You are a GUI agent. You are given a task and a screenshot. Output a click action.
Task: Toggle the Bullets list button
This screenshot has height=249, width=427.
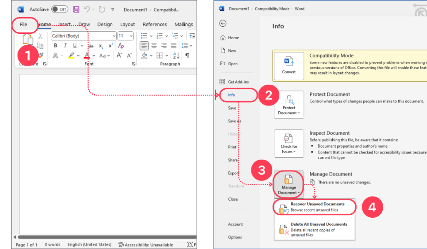(145, 36)
